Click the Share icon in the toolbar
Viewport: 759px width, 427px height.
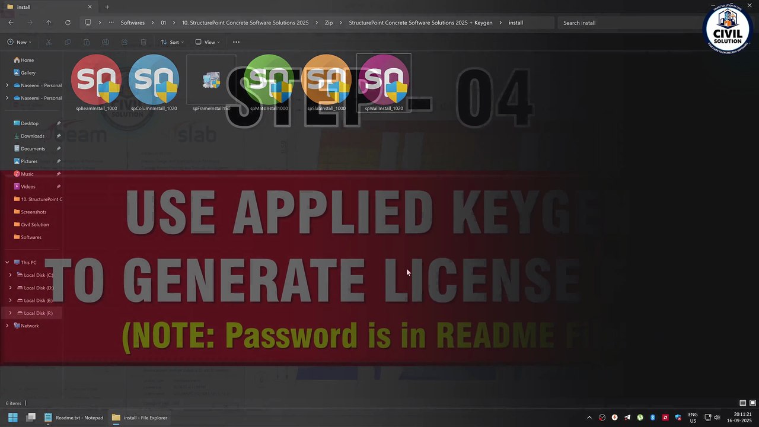click(x=125, y=42)
